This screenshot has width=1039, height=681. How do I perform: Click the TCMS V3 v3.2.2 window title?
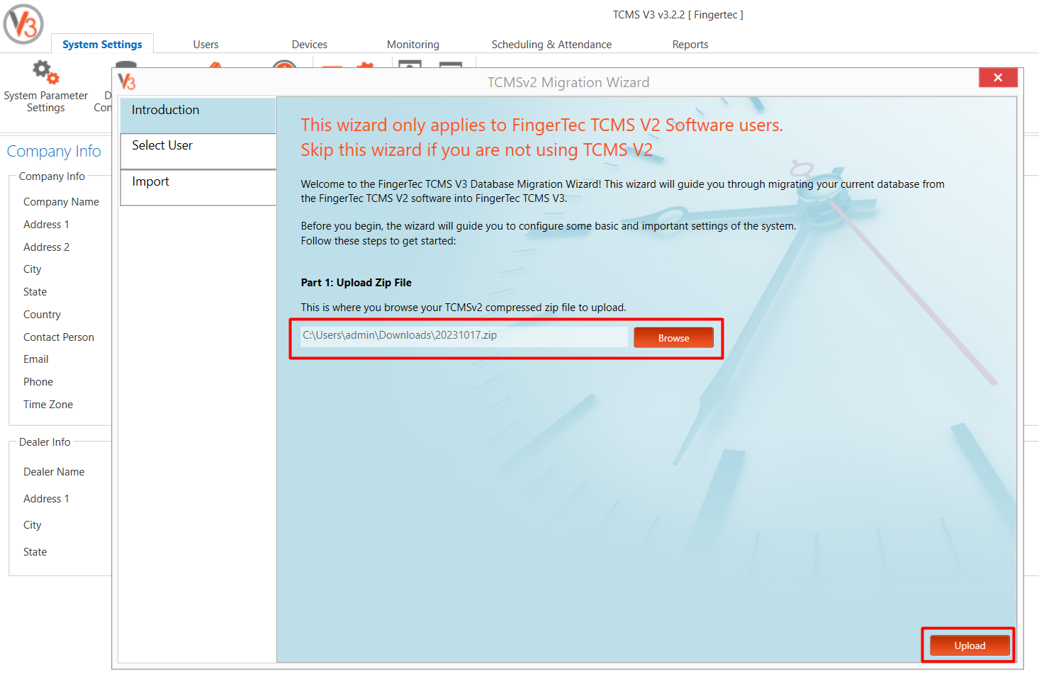(x=678, y=14)
